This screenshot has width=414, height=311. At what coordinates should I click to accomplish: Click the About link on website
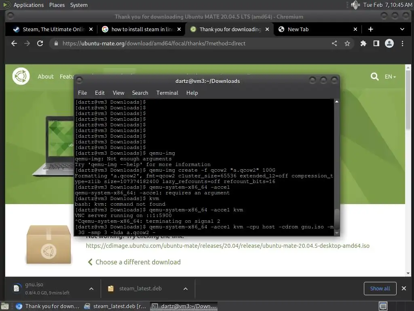[46, 77]
